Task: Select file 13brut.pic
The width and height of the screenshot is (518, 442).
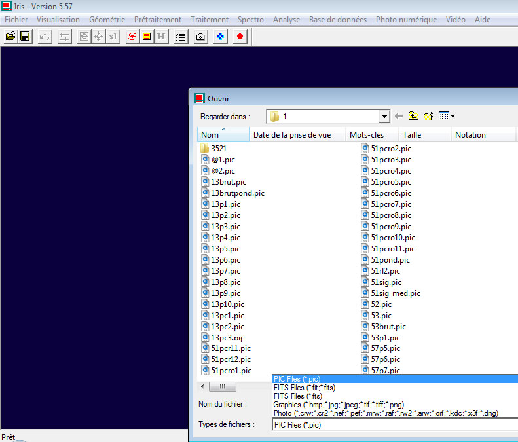Action: [224, 182]
